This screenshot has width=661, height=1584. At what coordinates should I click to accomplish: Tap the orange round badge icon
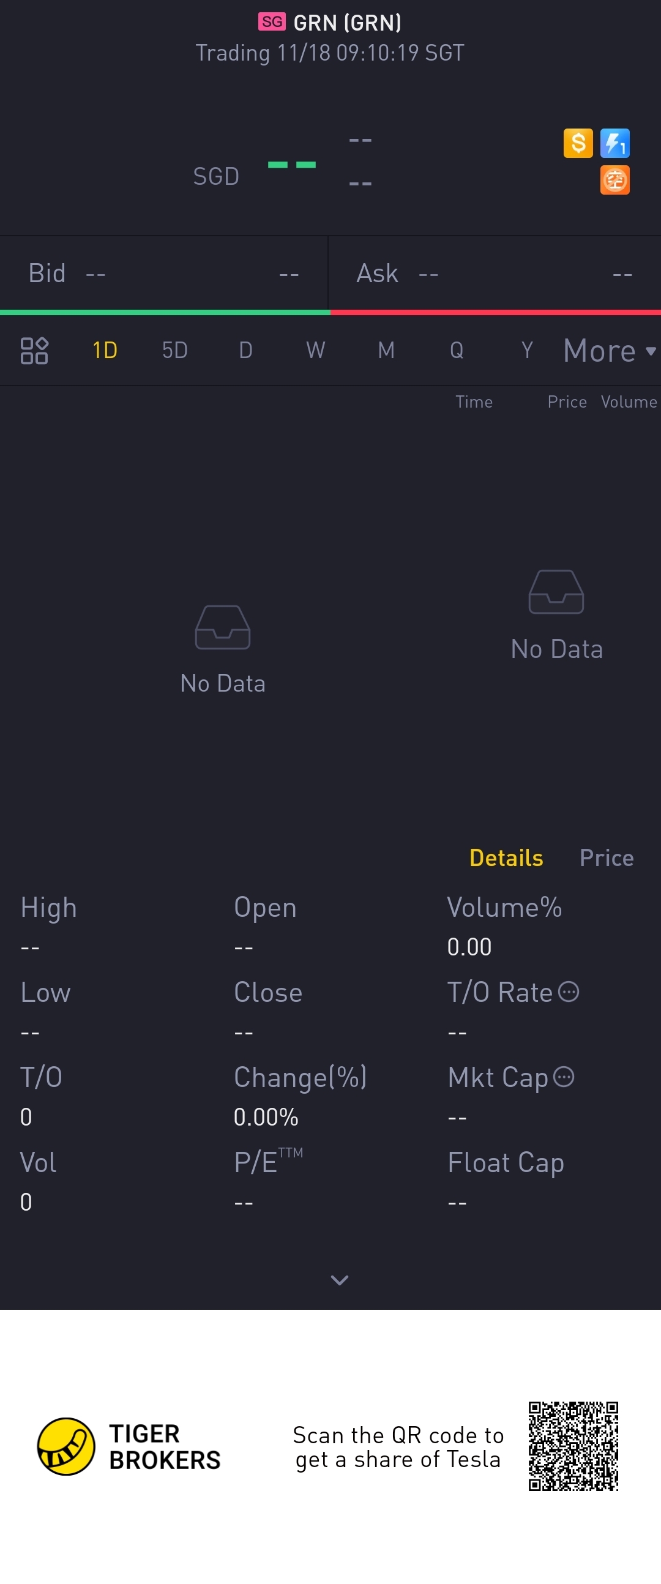pyautogui.click(x=615, y=180)
